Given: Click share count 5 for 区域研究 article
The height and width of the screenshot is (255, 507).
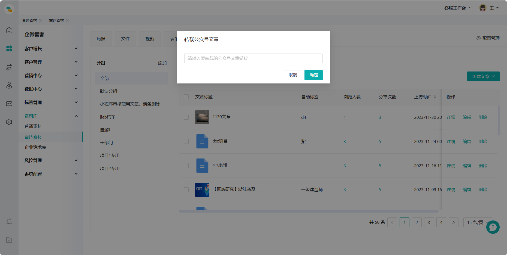Looking at the screenshot, I should [x=380, y=190].
